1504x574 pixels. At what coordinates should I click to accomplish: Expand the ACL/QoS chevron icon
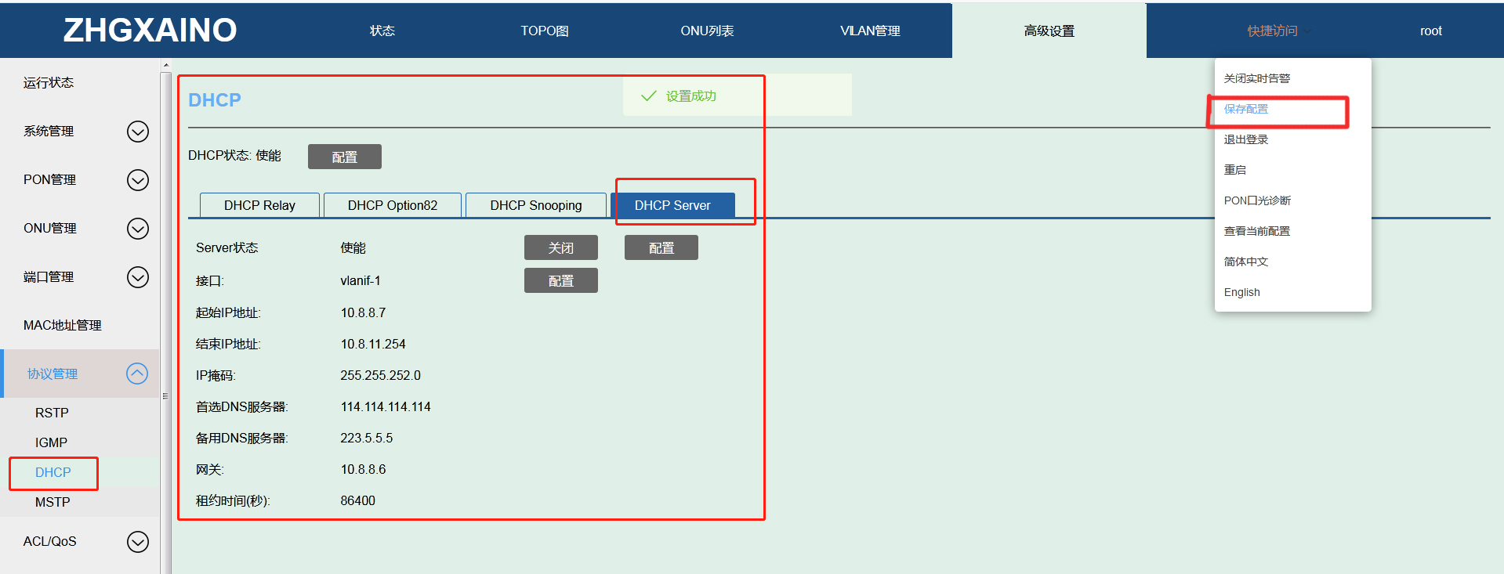click(138, 542)
